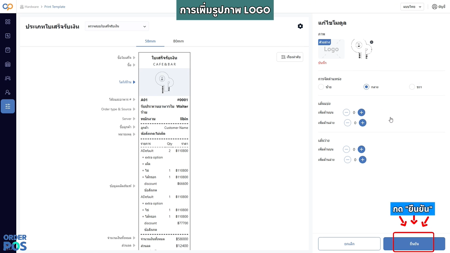Viewport: 450px width, 253px height.
Task: Click the บันทึก save link
Action: point(322,63)
